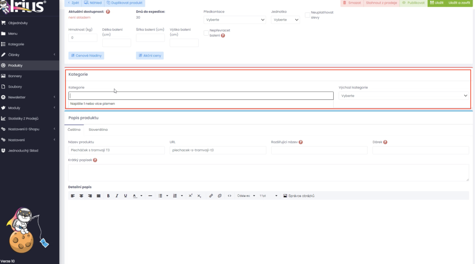This screenshot has height=264, width=475.
Task: Justify text in editor
Action: tap(99, 196)
